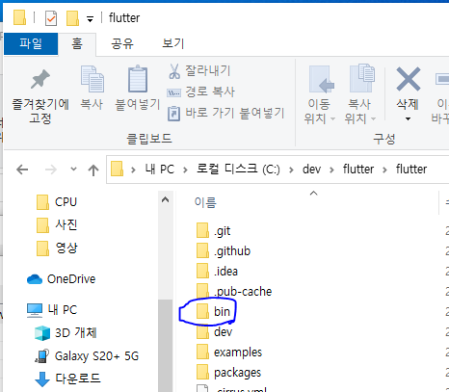449x392 pixels.
Task: Select the bin folder
Action: coord(213,312)
